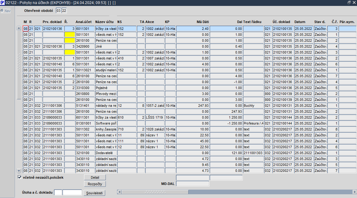357x198 pixels.
Task: Focus the short Úloha input field
Action: (58, 192)
